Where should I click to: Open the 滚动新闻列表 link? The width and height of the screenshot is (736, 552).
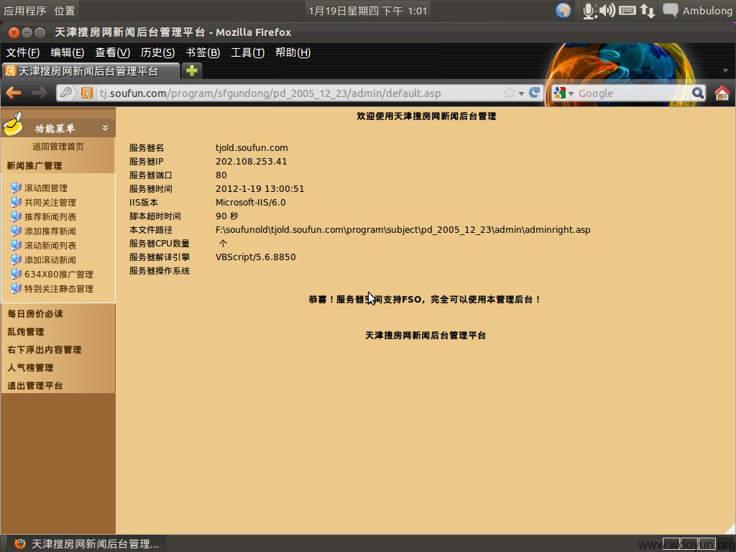coord(50,245)
